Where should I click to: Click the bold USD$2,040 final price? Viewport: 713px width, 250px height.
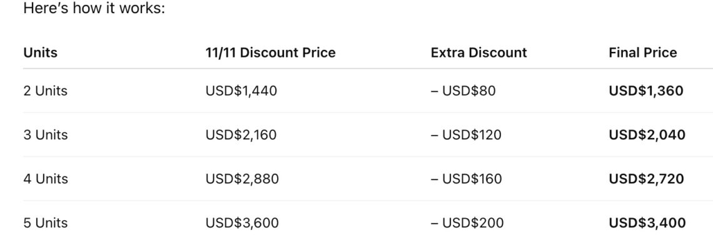pos(647,135)
